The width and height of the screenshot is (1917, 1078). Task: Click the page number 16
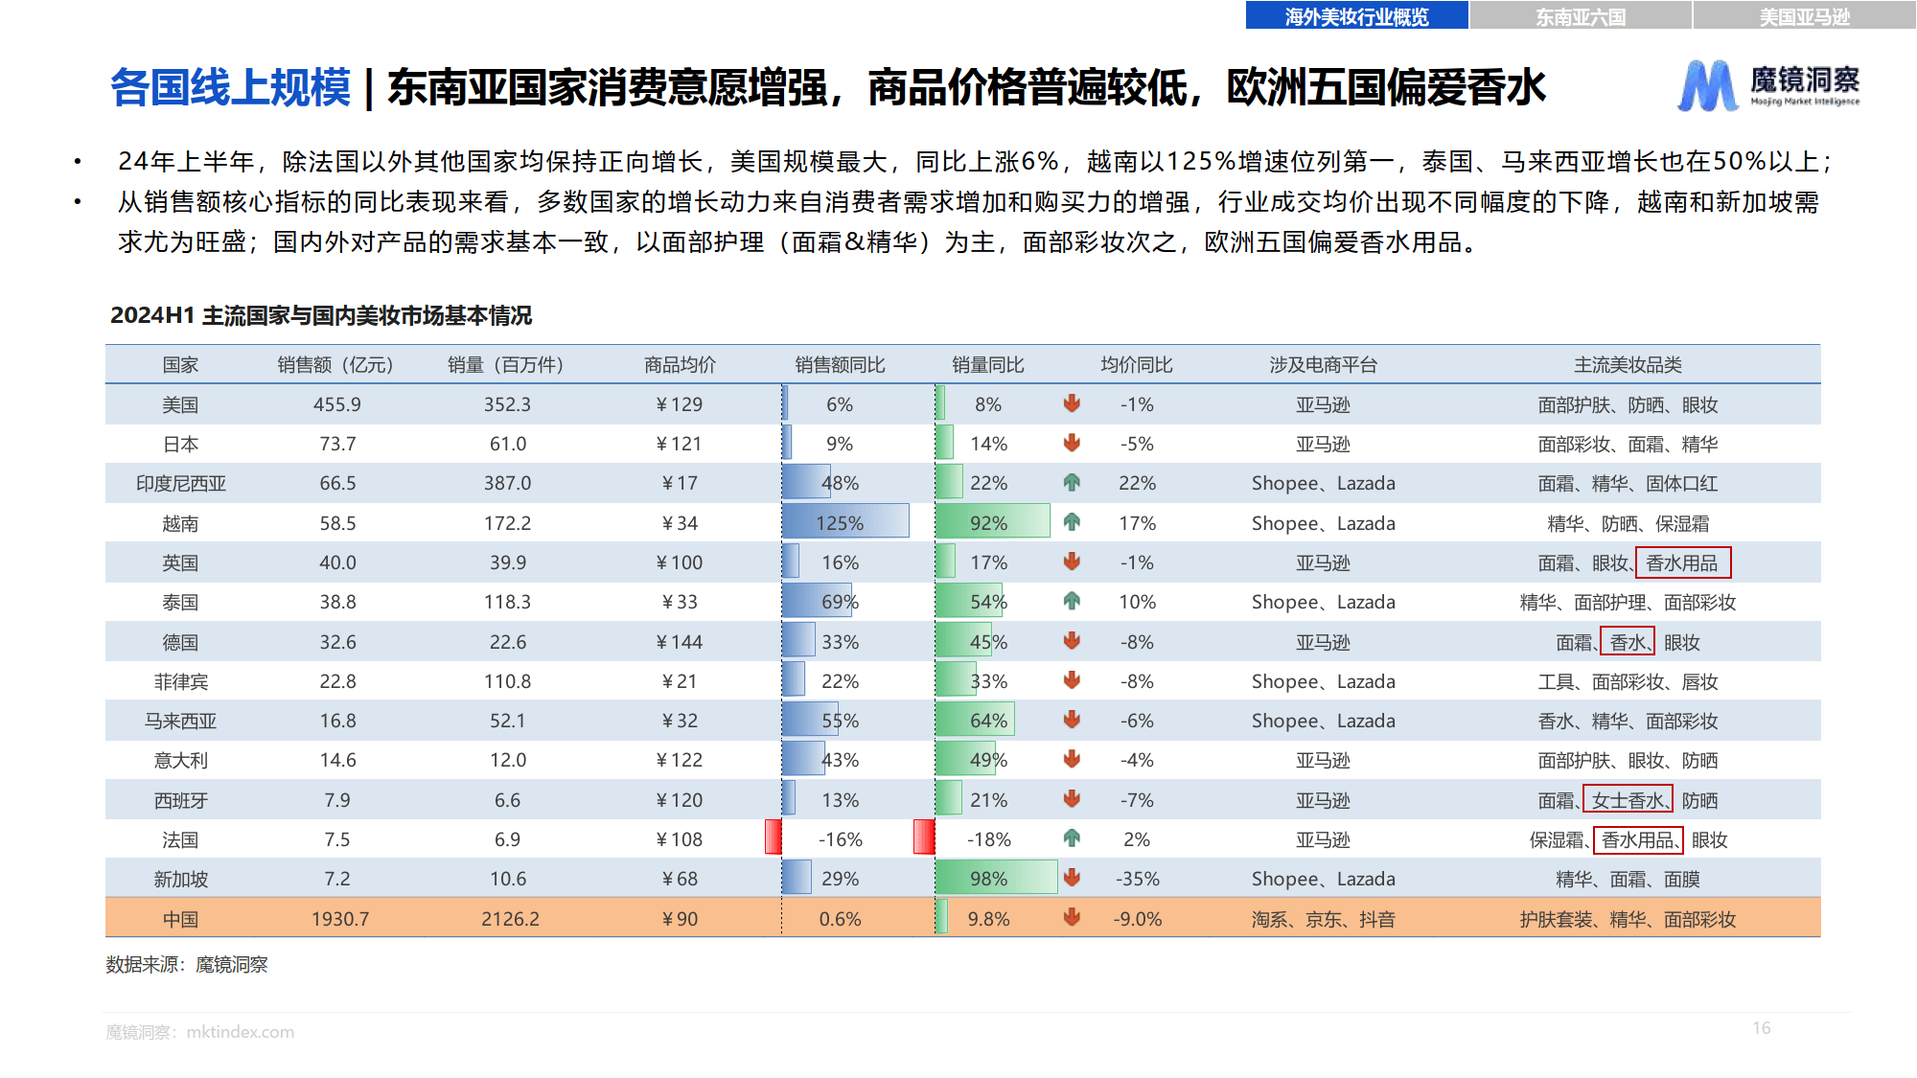point(1762,1027)
